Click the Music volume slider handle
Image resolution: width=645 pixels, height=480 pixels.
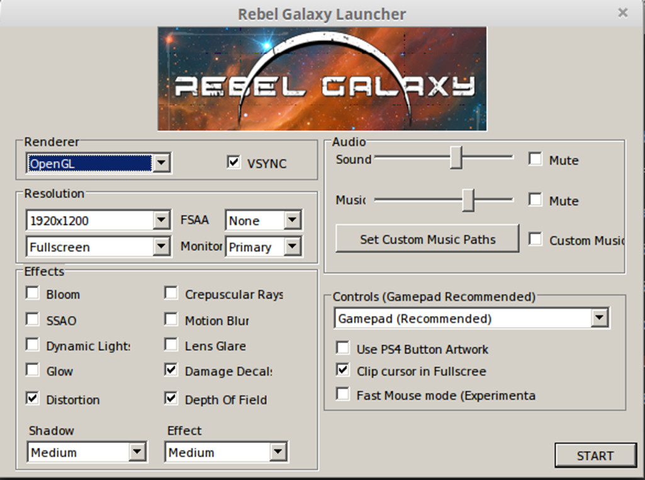click(x=468, y=200)
